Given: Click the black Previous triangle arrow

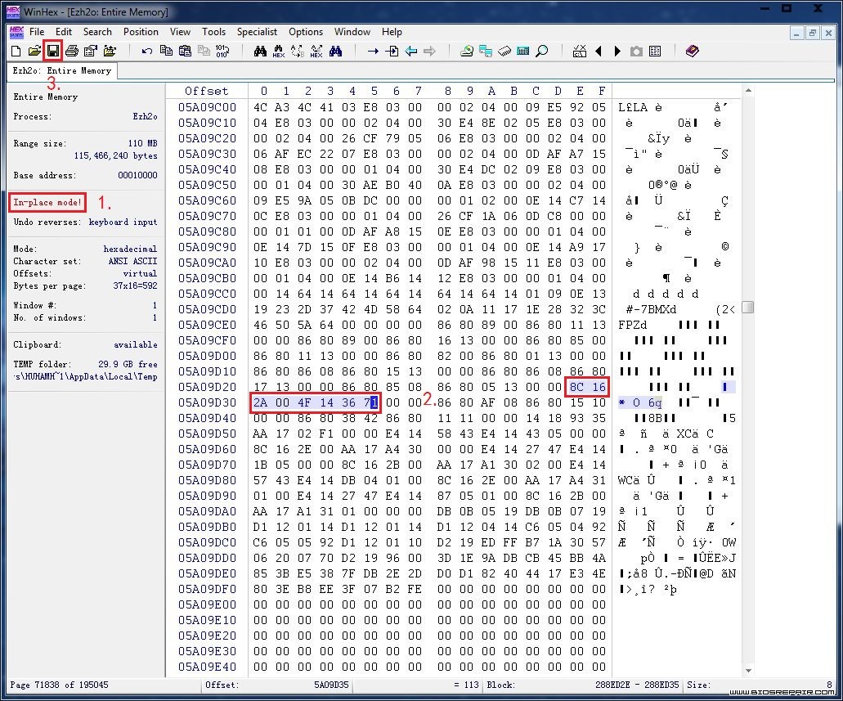Looking at the screenshot, I should (599, 51).
